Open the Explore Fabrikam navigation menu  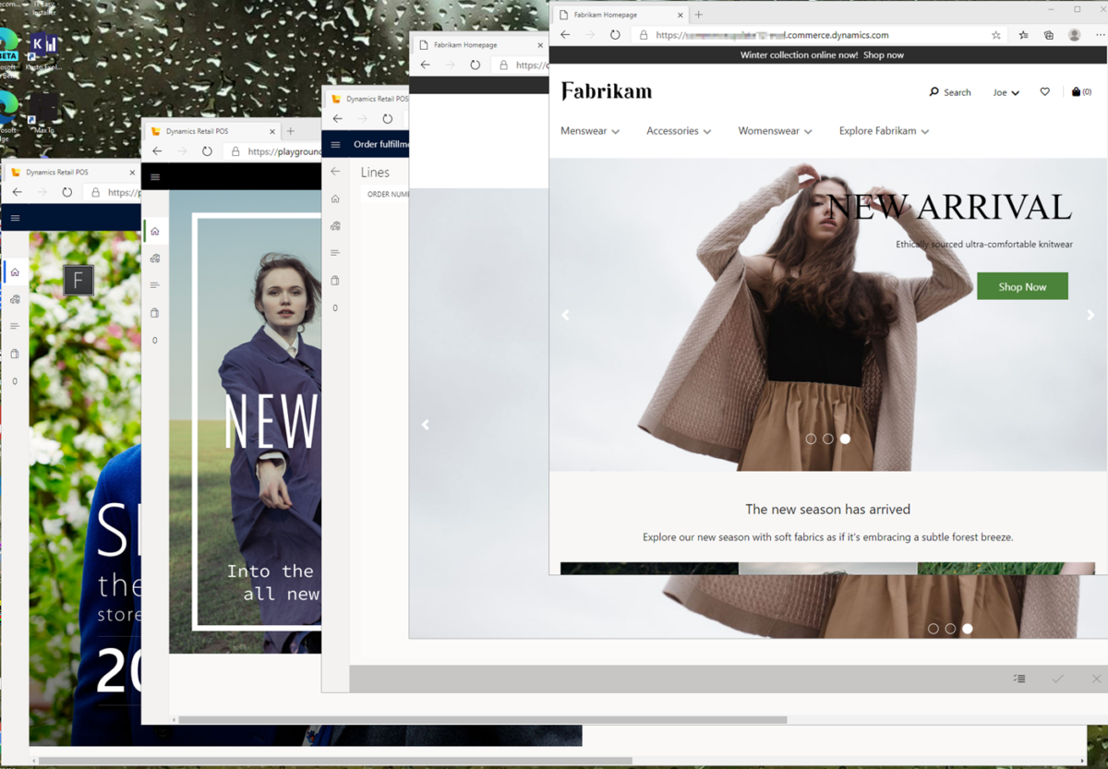pos(884,131)
